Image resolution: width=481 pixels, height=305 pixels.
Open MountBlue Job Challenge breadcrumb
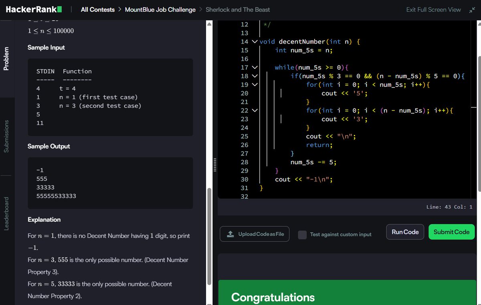[160, 10]
